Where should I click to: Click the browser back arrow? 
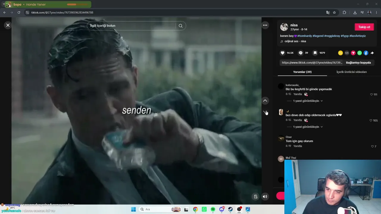click(4, 12)
